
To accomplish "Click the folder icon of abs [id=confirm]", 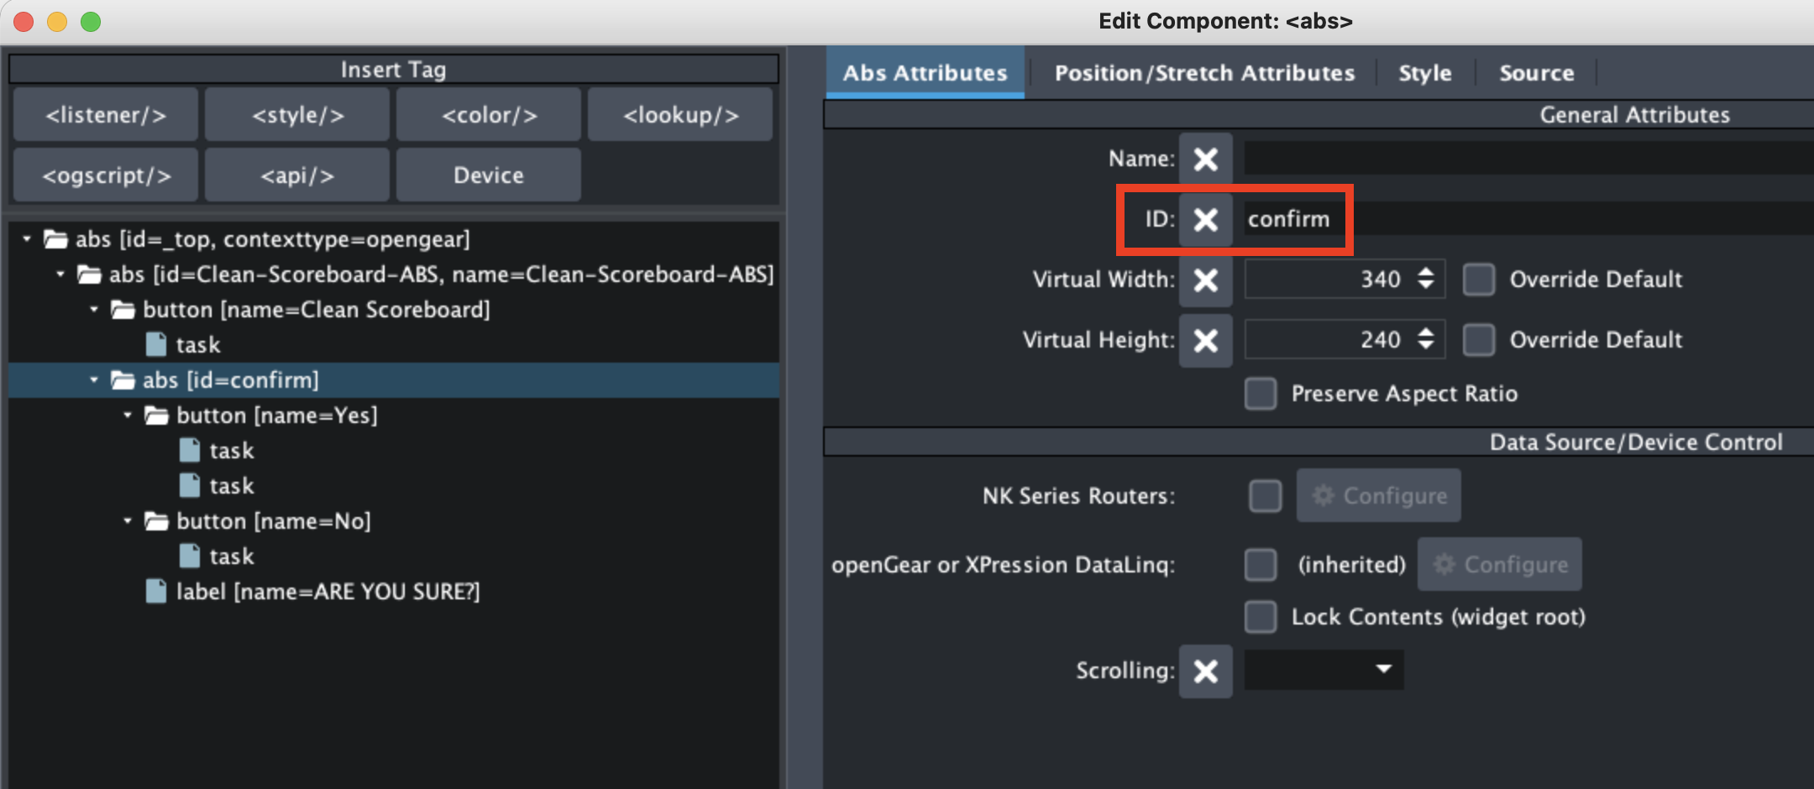I will click(x=123, y=380).
